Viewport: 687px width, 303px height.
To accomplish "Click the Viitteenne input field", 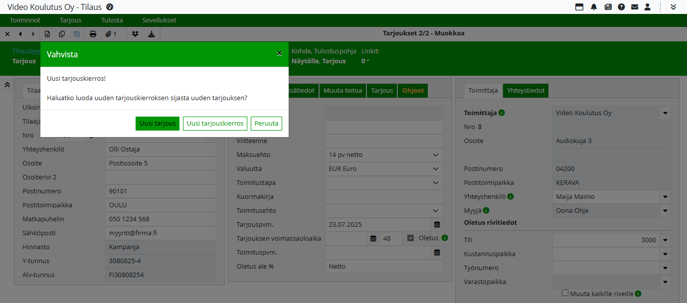I will [x=384, y=141].
